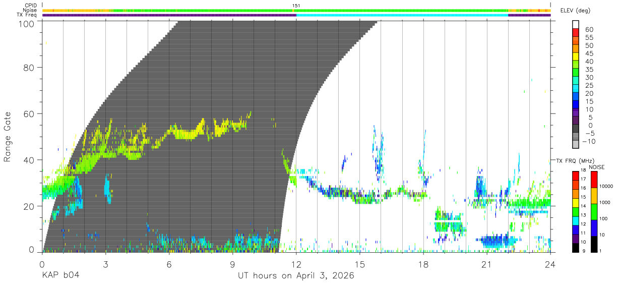Click the '9' tick label on the UT hours axis

coord(232,265)
